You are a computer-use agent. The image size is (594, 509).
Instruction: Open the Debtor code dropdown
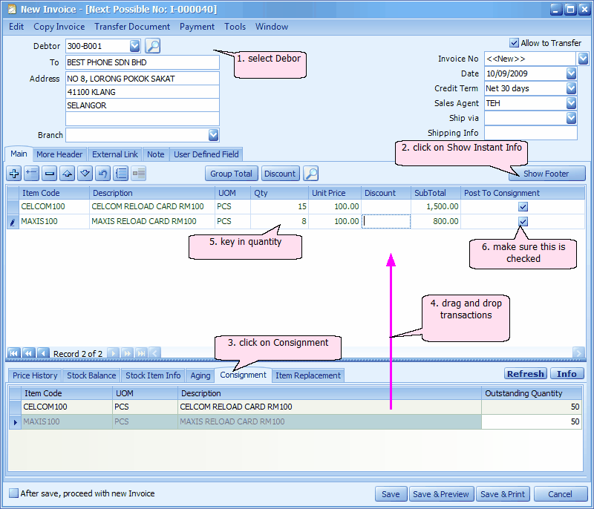tap(135, 46)
